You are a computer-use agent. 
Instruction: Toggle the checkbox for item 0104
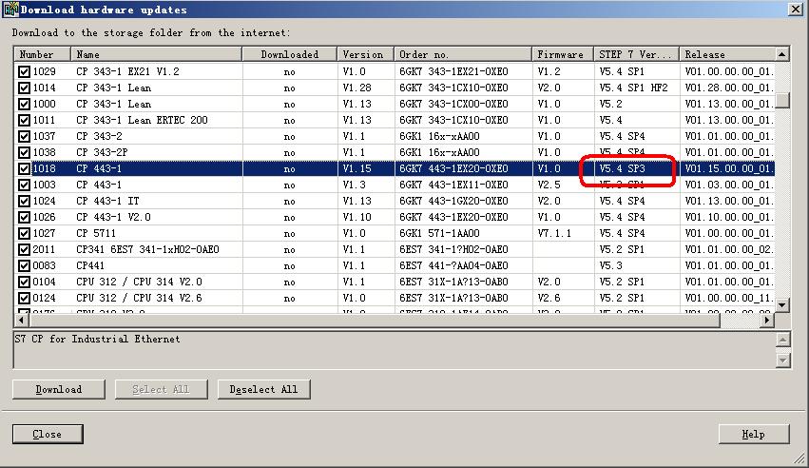(x=25, y=283)
